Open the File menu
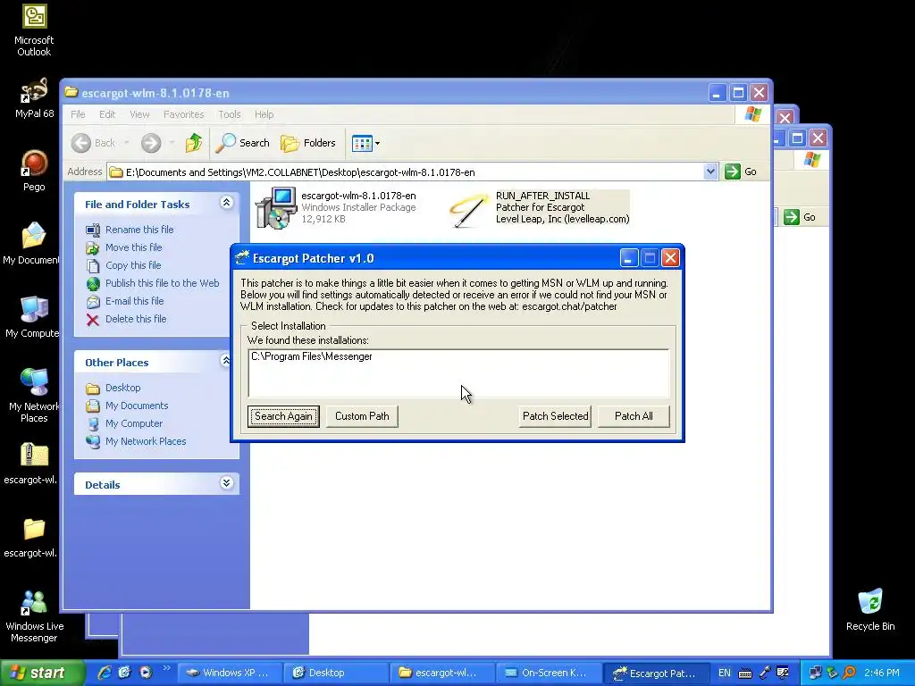The height and width of the screenshot is (686, 915). click(78, 114)
